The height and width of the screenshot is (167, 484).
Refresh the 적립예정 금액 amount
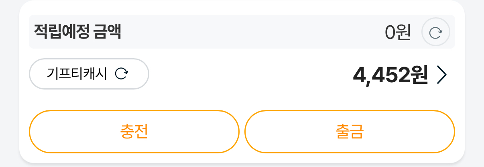coord(435,33)
